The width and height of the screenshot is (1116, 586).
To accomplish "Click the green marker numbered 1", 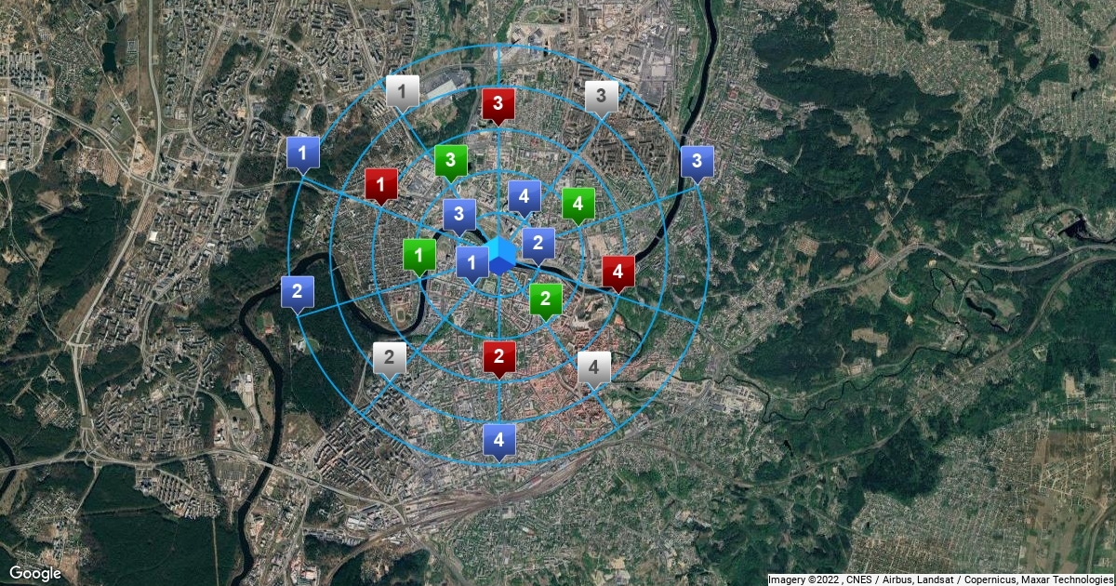I will (419, 254).
